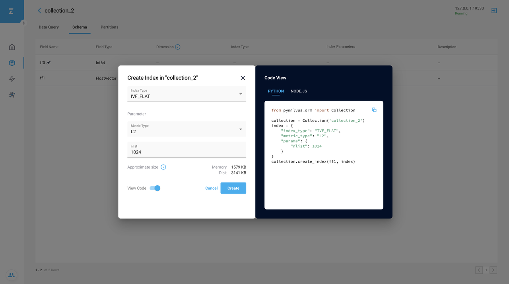Open the Index Type dropdown
Viewport: 509px width, 284px height.
[187, 94]
